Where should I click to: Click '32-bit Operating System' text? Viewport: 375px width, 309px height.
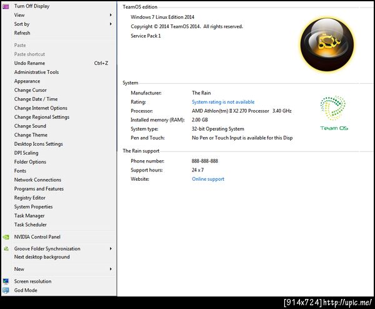(x=218, y=129)
